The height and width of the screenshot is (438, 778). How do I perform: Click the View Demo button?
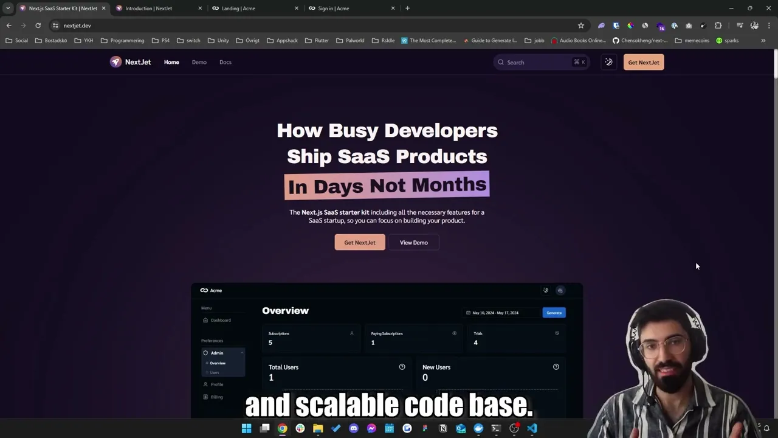tap(414, 242)
